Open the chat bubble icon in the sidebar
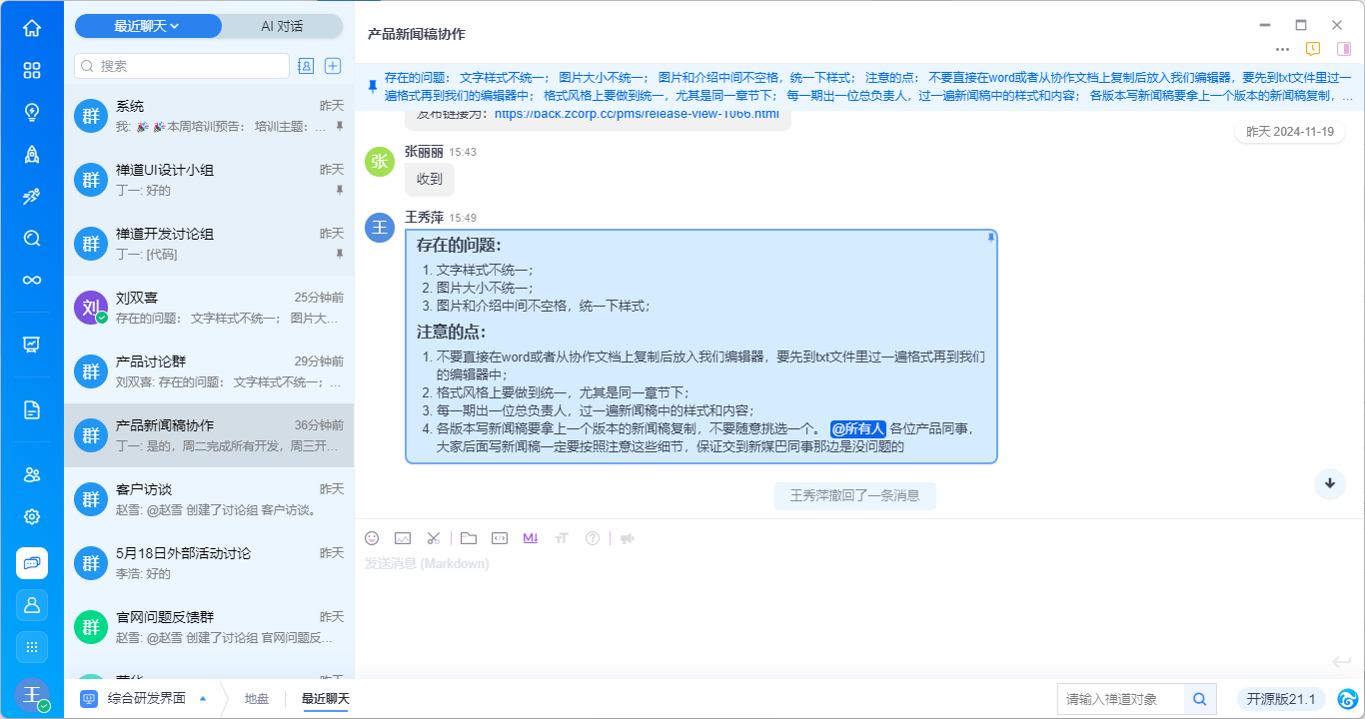Viewport: 1365px width, 719px height. pos(32,563)
